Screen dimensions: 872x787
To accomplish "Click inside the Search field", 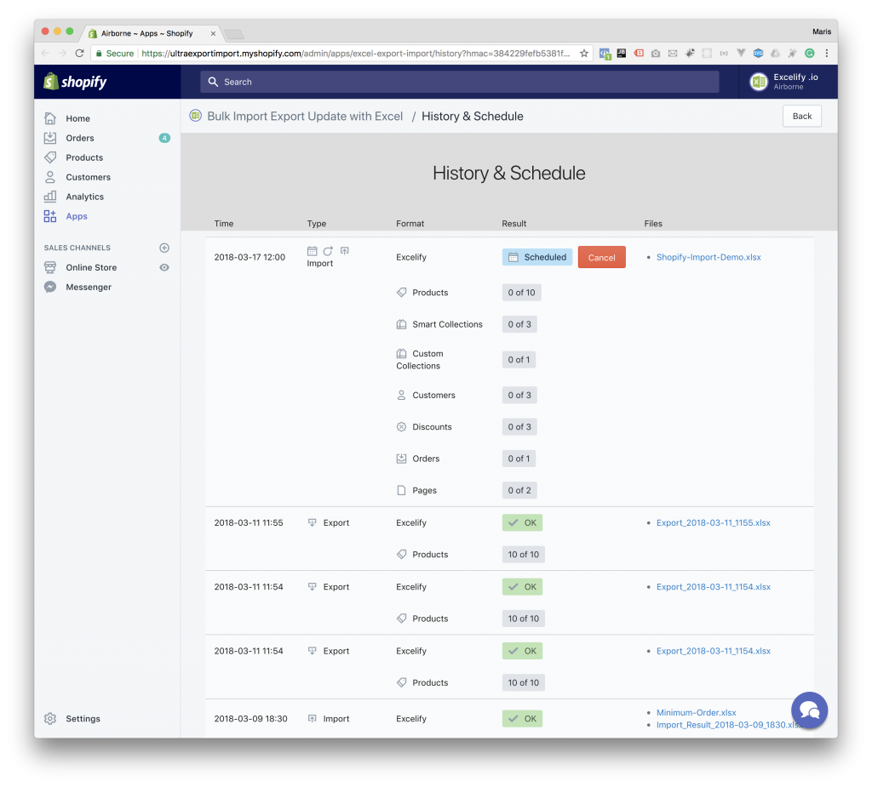I will coord(460,82).
